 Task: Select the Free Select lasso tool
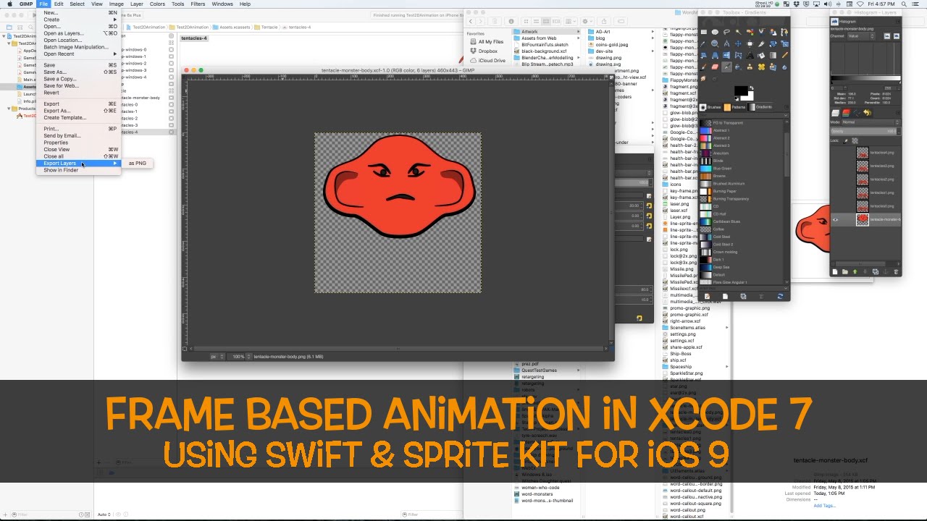click(x=726, y=32)
